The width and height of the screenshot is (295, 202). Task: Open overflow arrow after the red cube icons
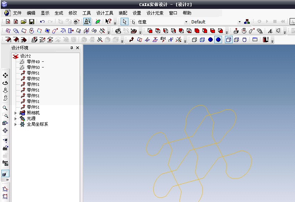(x=227, y=32)
